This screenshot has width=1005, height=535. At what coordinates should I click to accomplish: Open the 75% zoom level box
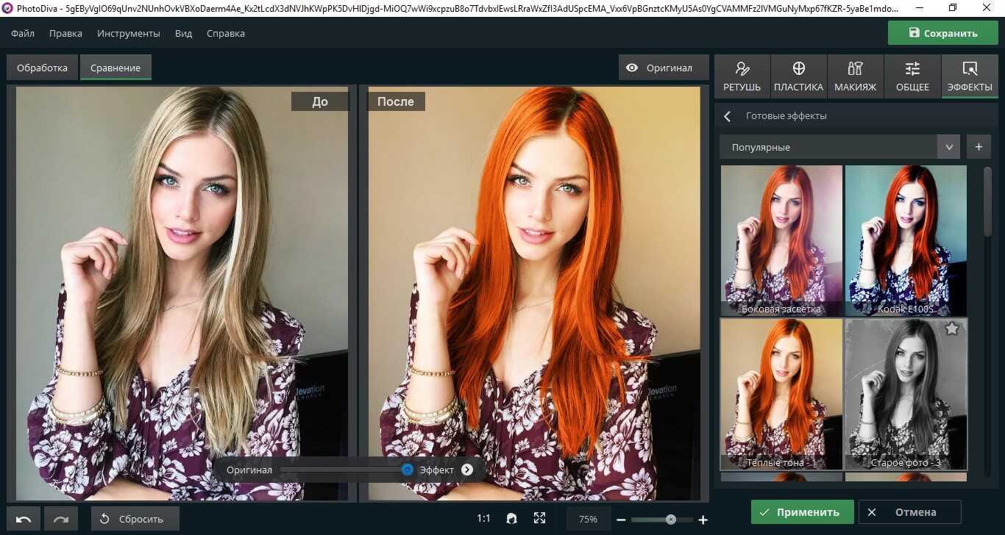coord(588,519)
